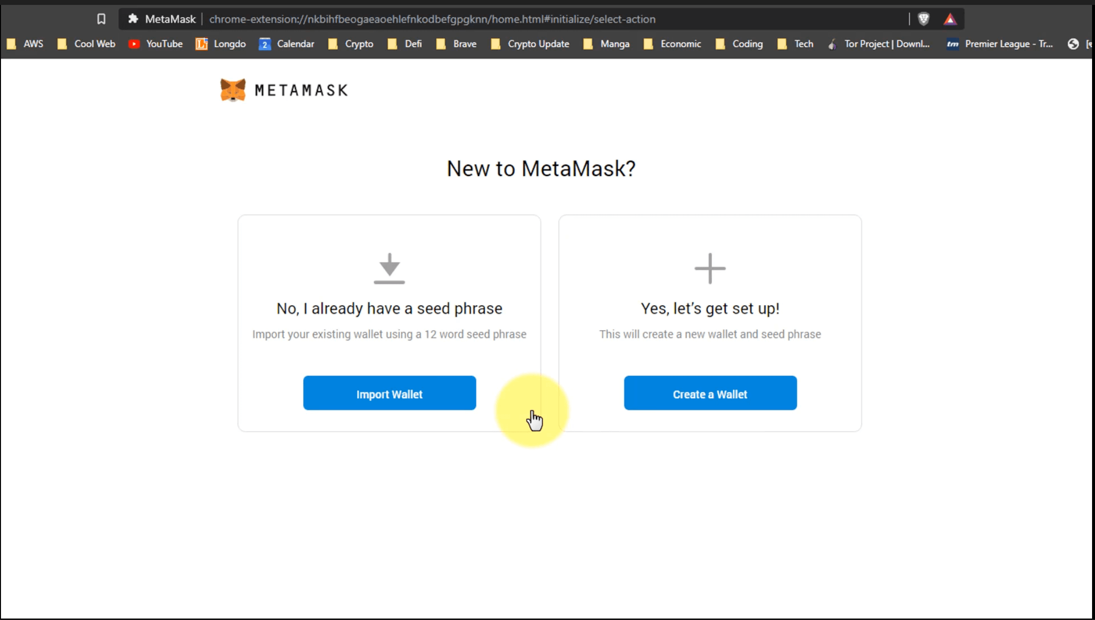Click the chrome-extension URL in address bar
Image resolution: width=1095 pixels, height=620 pixels.
[x=432, y=19]
